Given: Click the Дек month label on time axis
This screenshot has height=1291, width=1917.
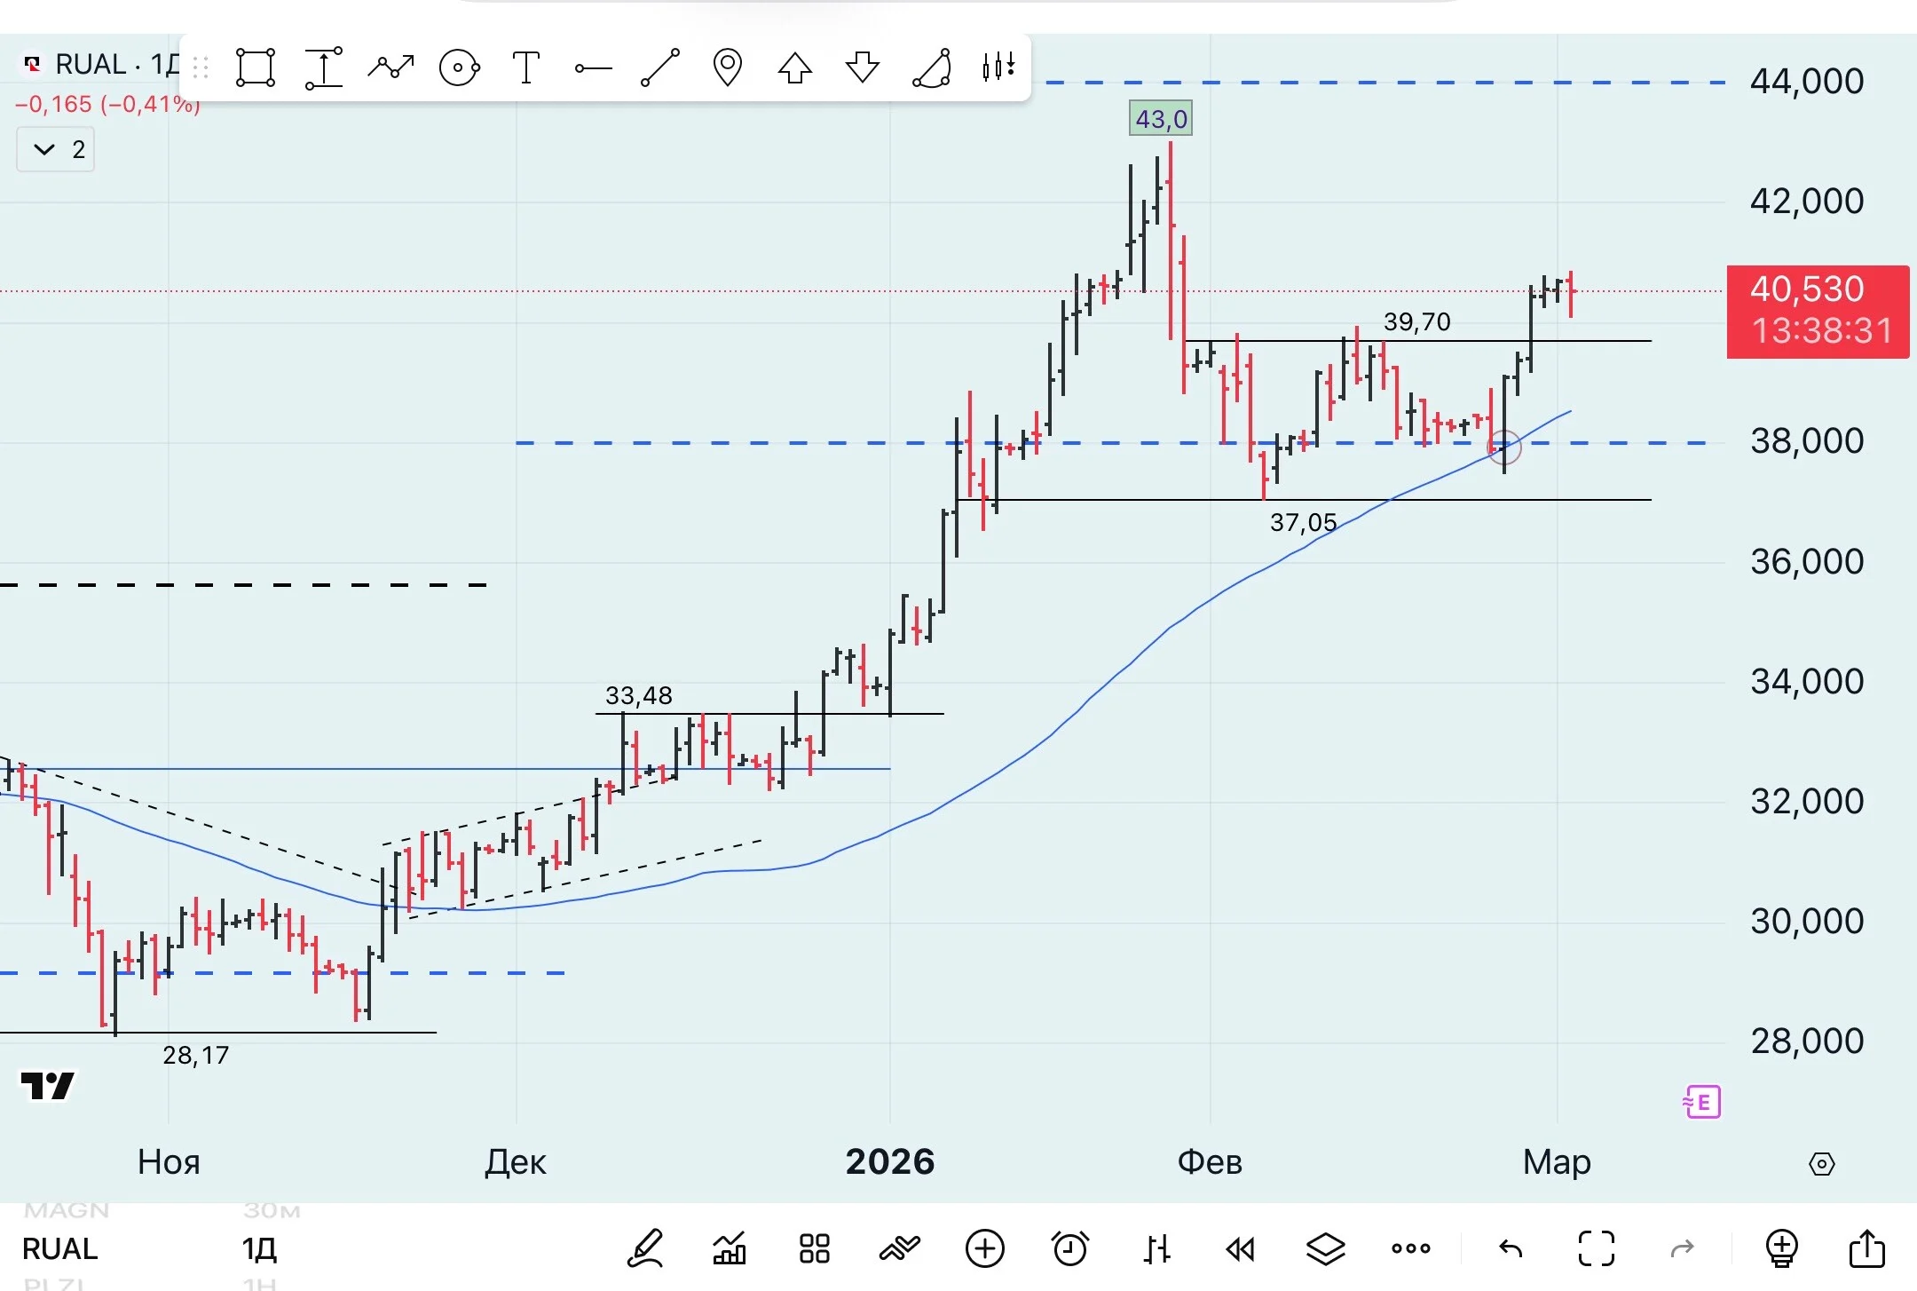Looking at the screenshot, I should pos(516,1161).
